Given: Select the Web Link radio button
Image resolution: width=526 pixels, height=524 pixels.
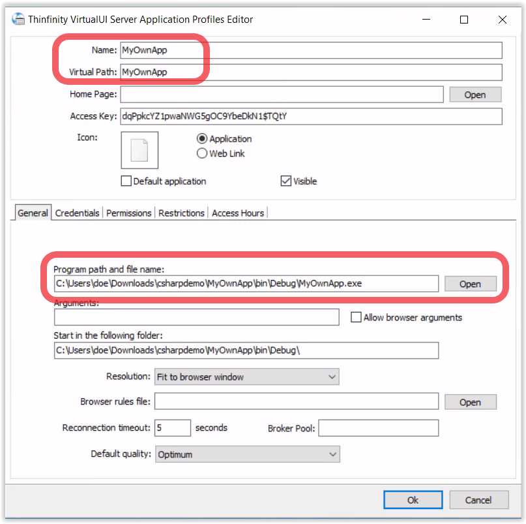Looking at the screenshot, I should coord(201,153).
